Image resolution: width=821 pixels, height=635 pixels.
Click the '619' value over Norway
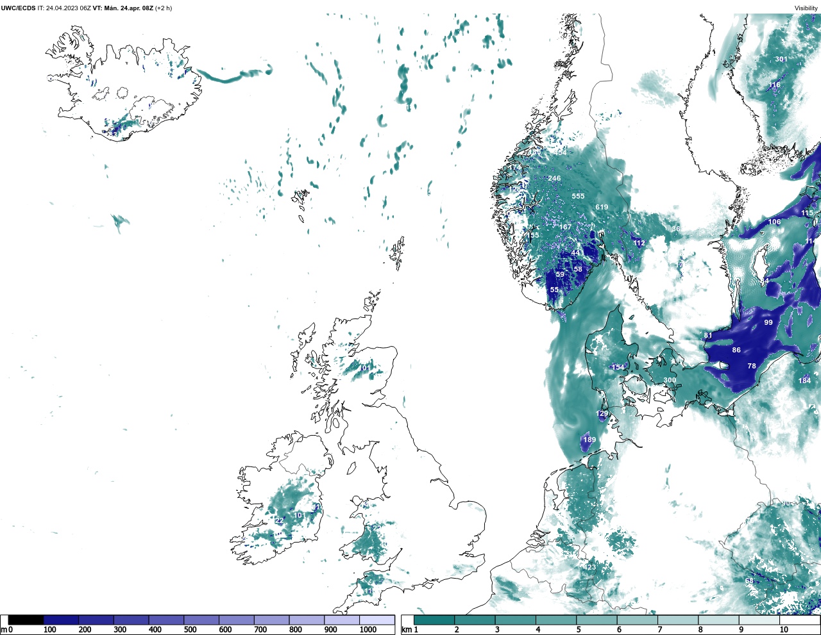coord(601,207)
